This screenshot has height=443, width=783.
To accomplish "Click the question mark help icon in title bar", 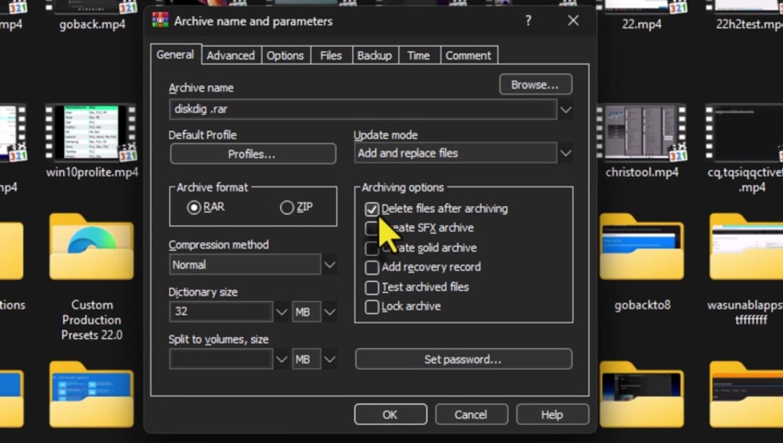I will point(528,21).
